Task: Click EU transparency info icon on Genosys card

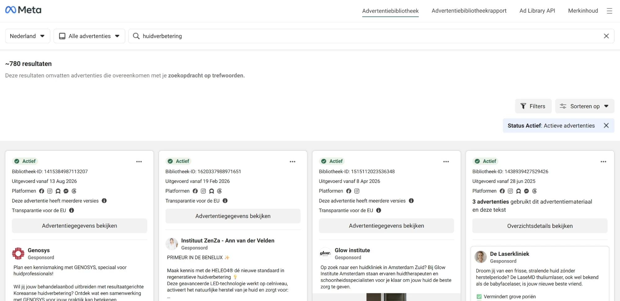Action: tap(72, 210)
